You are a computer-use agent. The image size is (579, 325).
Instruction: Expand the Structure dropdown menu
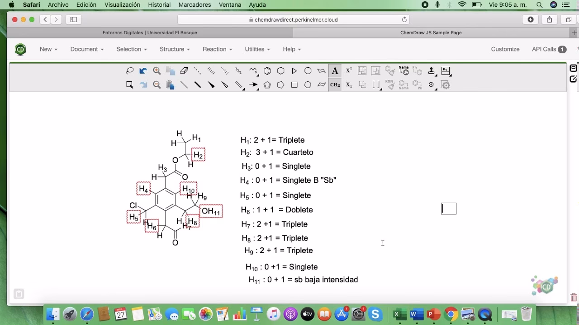(x=175, y=49)
